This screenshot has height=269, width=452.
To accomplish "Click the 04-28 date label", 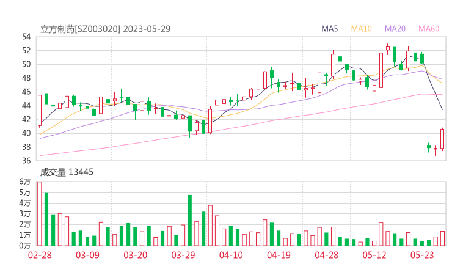I will click(327, 255).
